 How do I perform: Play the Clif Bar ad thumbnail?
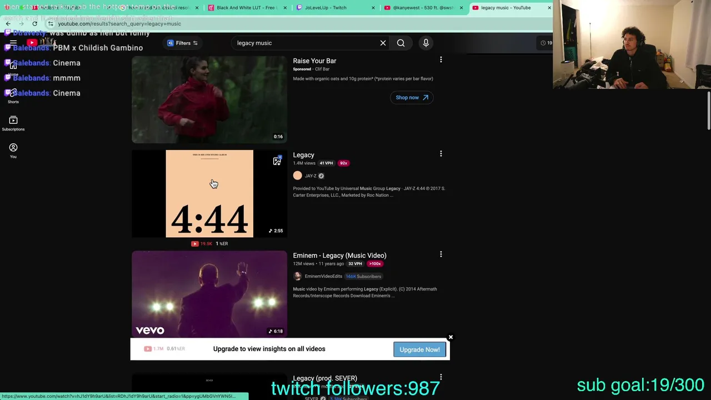[209, 100]
